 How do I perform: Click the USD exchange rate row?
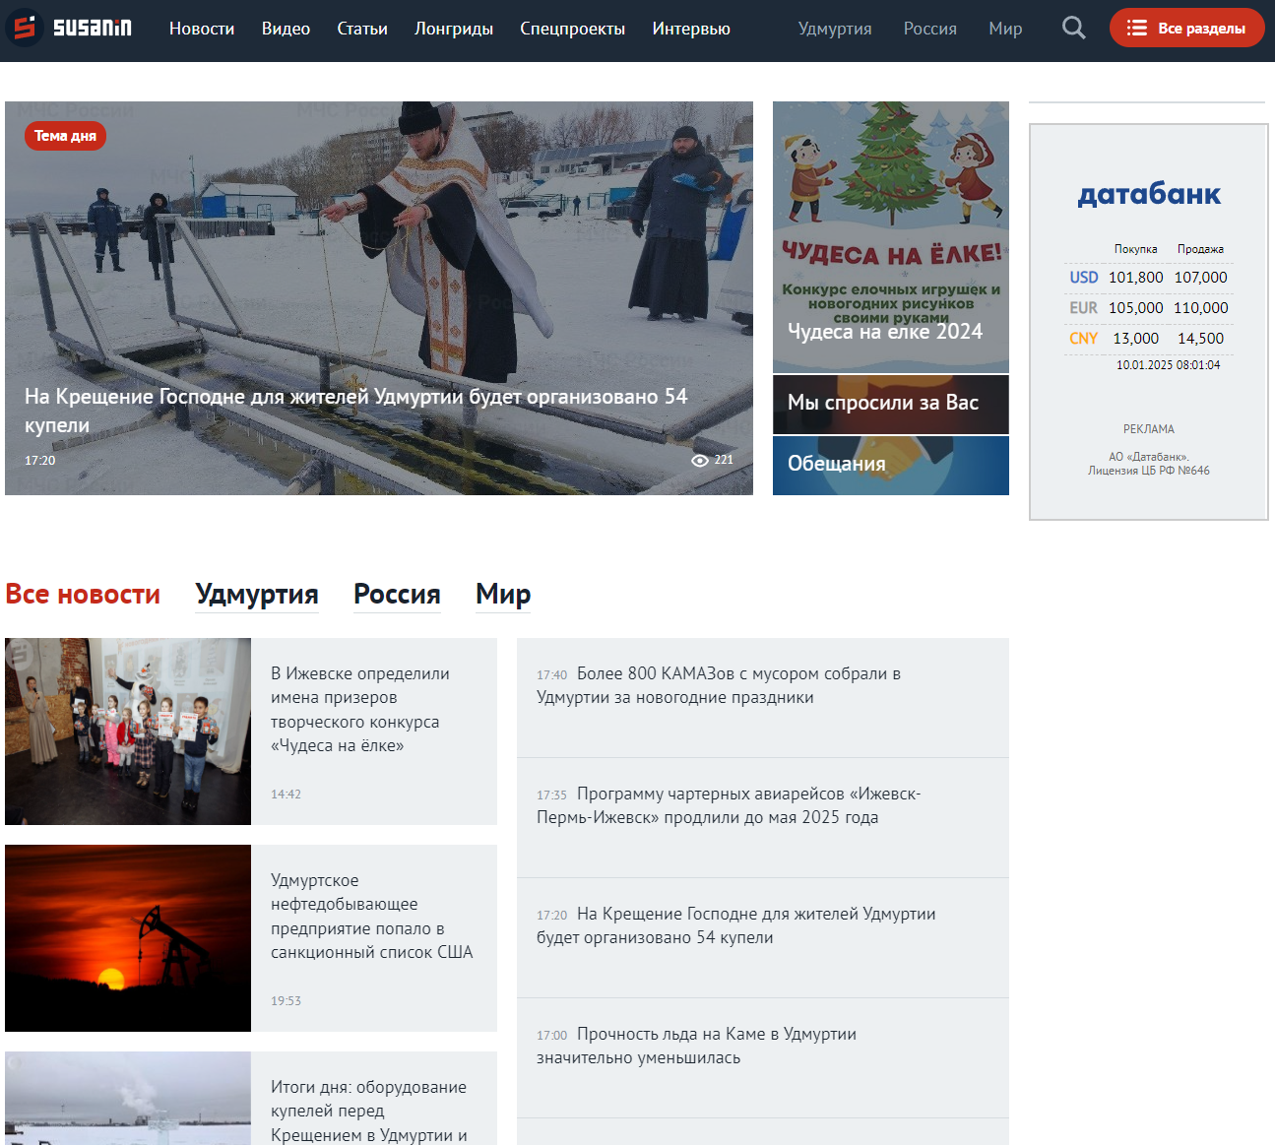(1149, 278)
